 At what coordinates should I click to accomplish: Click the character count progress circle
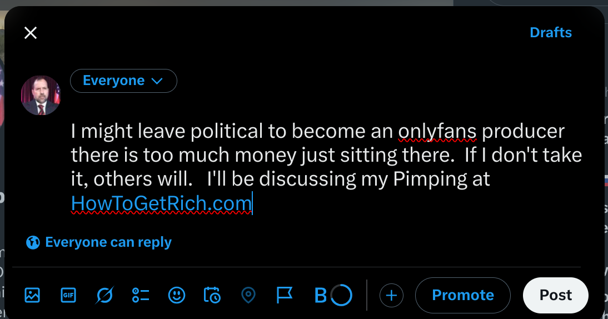click(341, 295)
